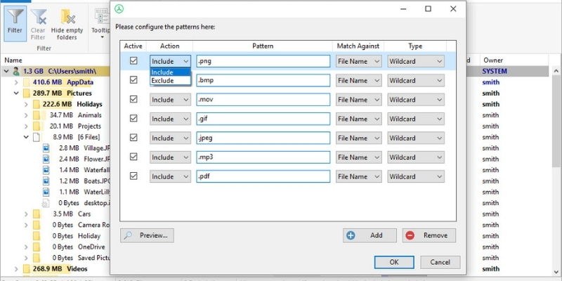Screen dimensions: 562x281
Task: Collapse the Holidays folder tree node
Action: point(26,104)
